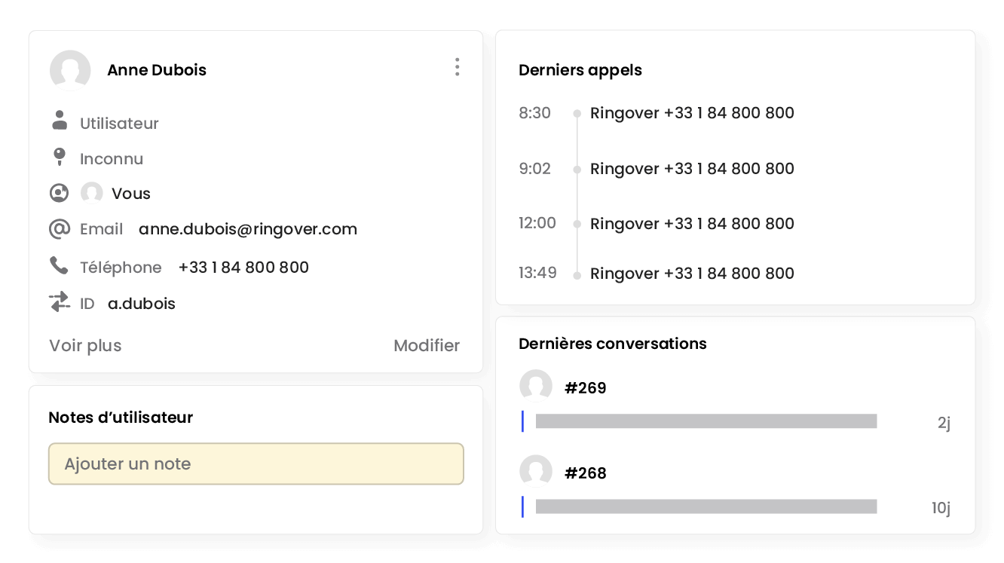
Task: Click the Ajouter un note input field
Action: pos(256,464)
